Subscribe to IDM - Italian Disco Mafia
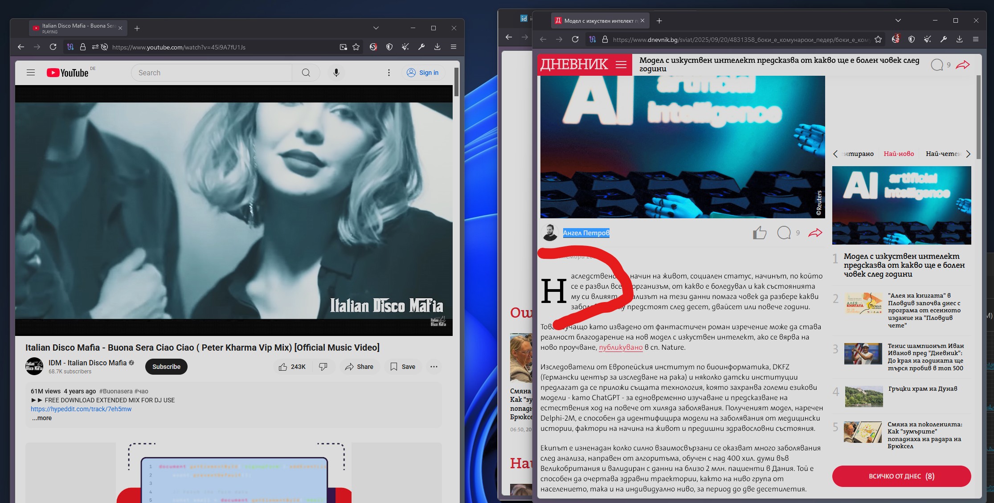Screen dimensions: 994x503 (166, 367)
